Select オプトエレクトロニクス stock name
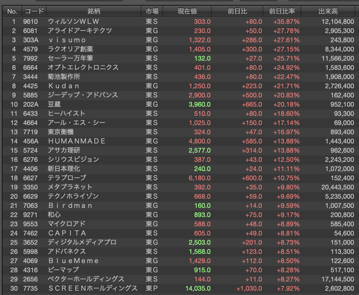The width and height of the screenshot is (359, 295). tap(83, 68)
